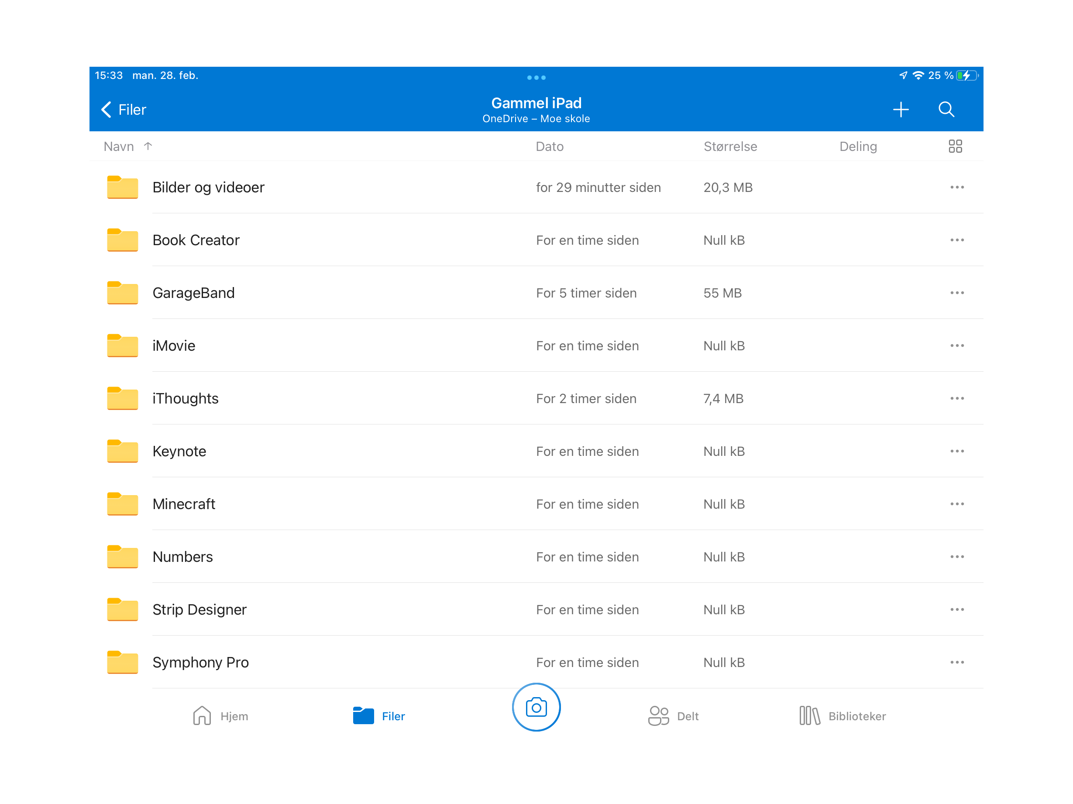Viewport: 1073px width, 804px height.
Task: Open more options for iThoughts
Action: [957, 398]
